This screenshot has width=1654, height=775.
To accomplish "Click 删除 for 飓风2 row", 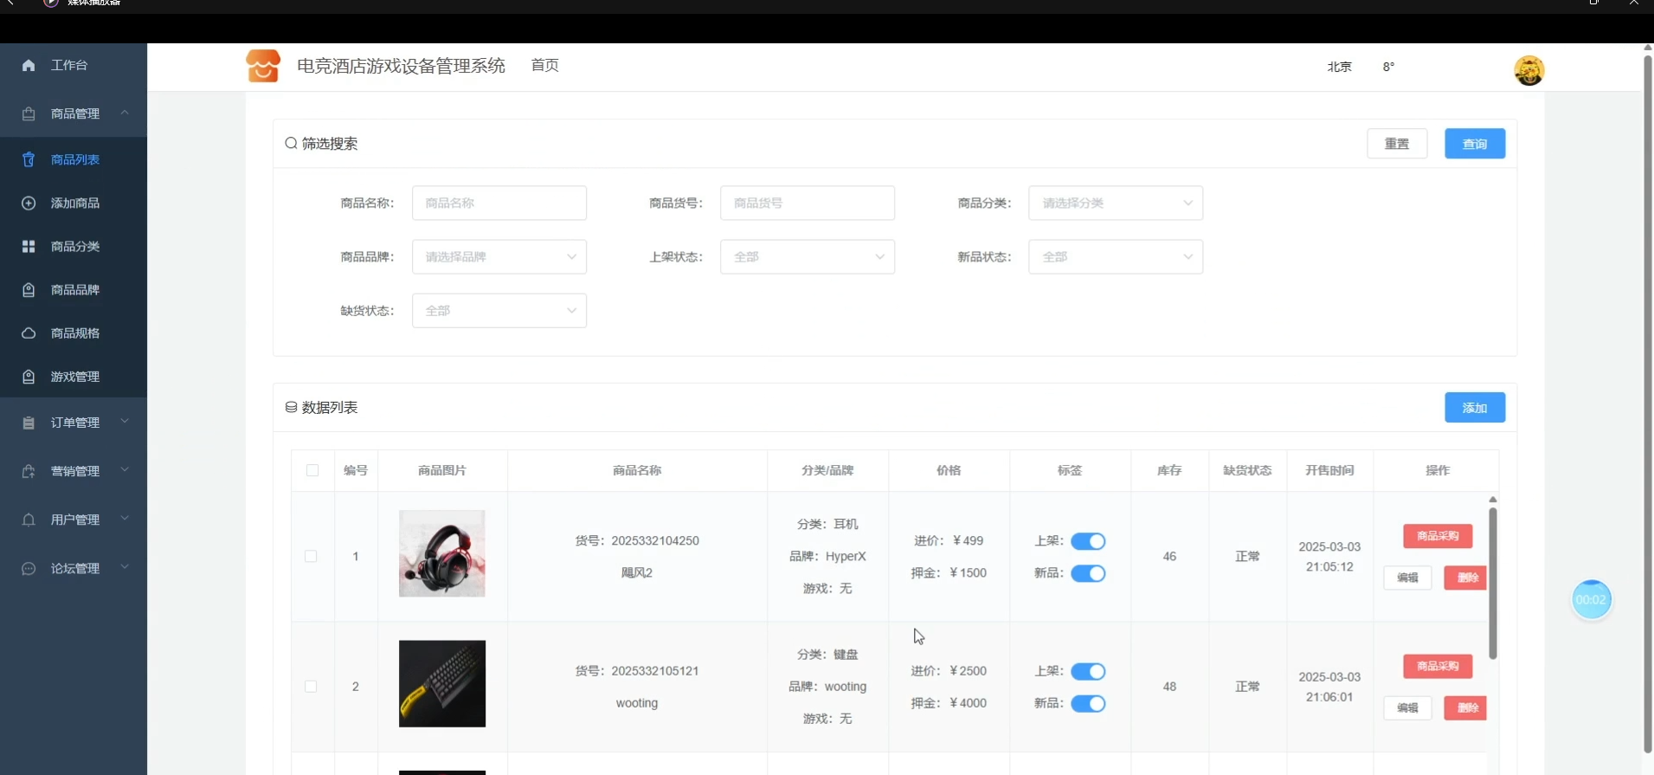I will tap(1466, 578).
